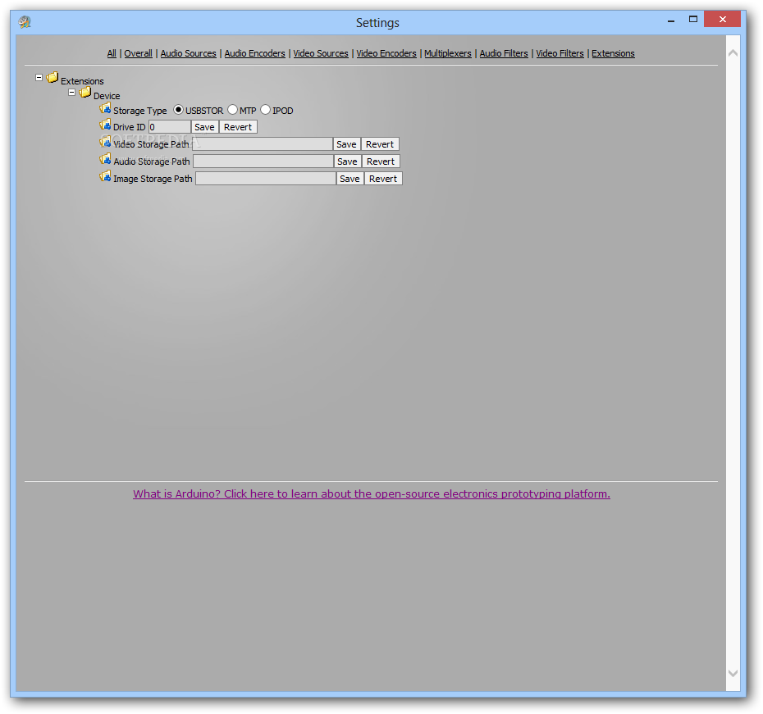Click the Image Storage Path field

[266, 179]
